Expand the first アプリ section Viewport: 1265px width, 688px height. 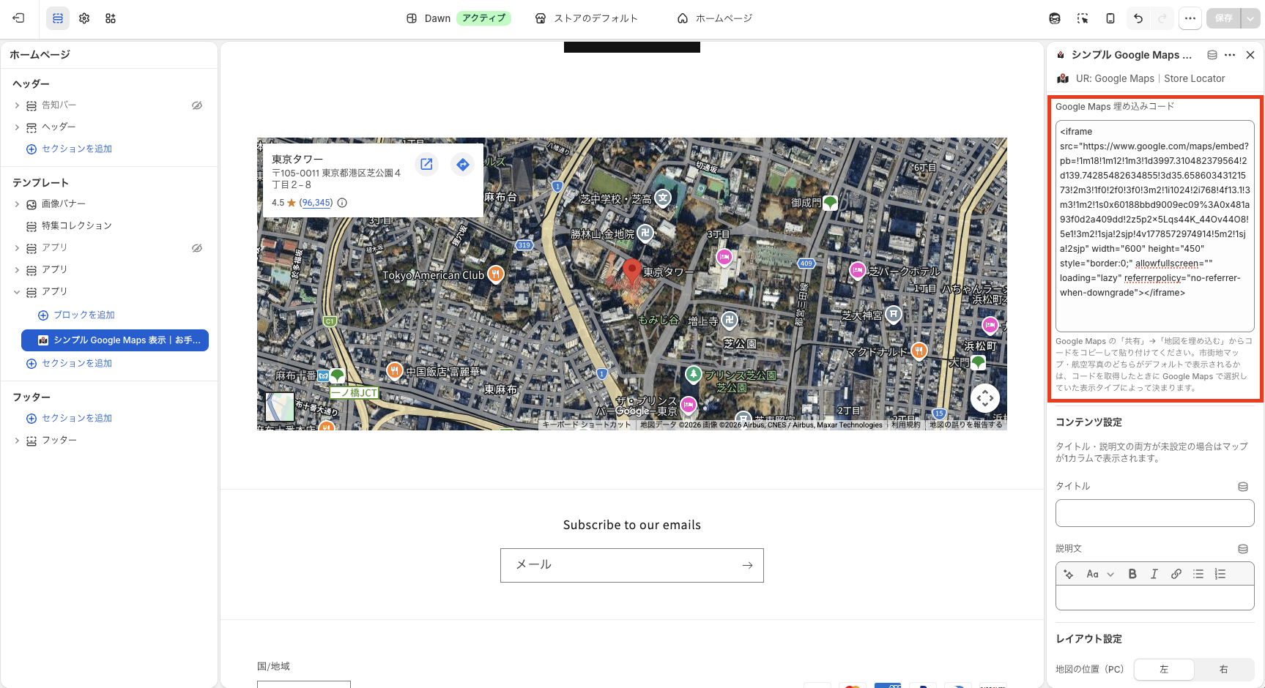[x=17, y=248]
